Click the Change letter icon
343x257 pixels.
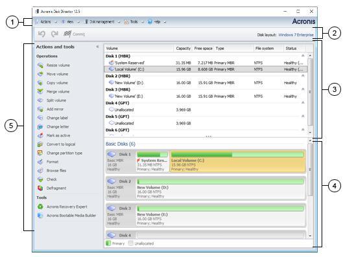(40, 127)
